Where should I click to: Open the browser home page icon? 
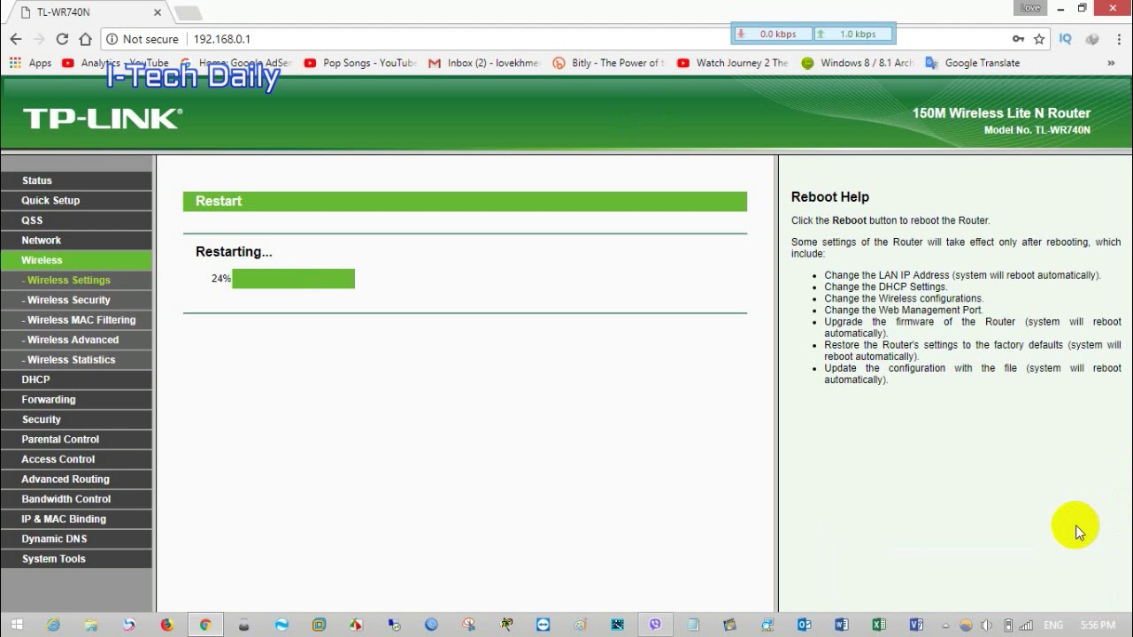point(85,39)
